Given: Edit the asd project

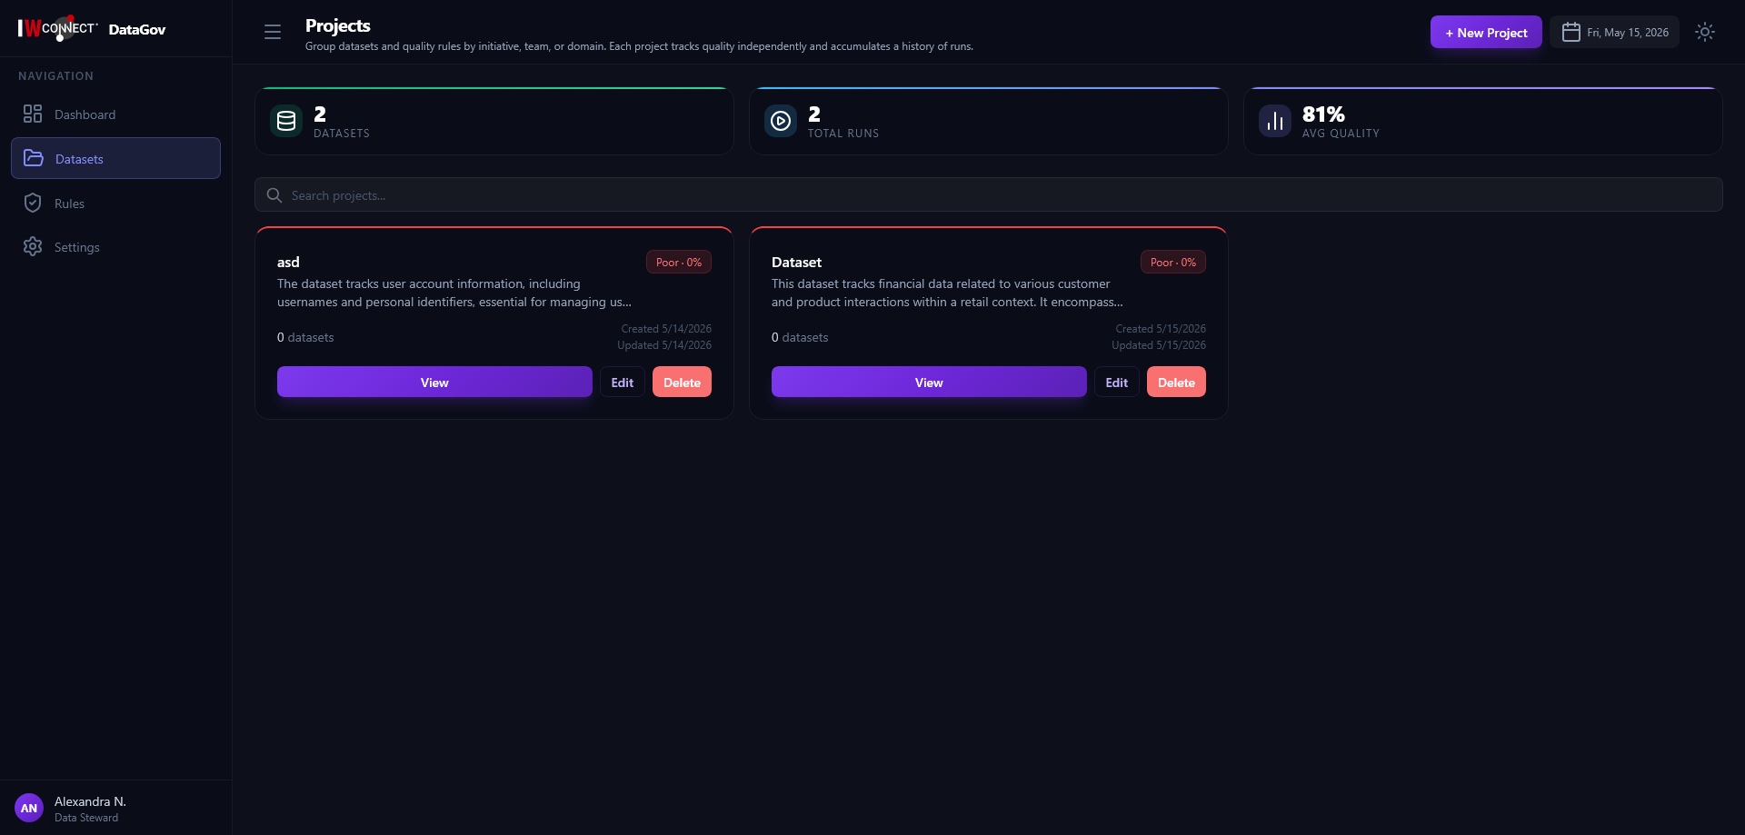Looking at the screenshot, I should [623, 382].
